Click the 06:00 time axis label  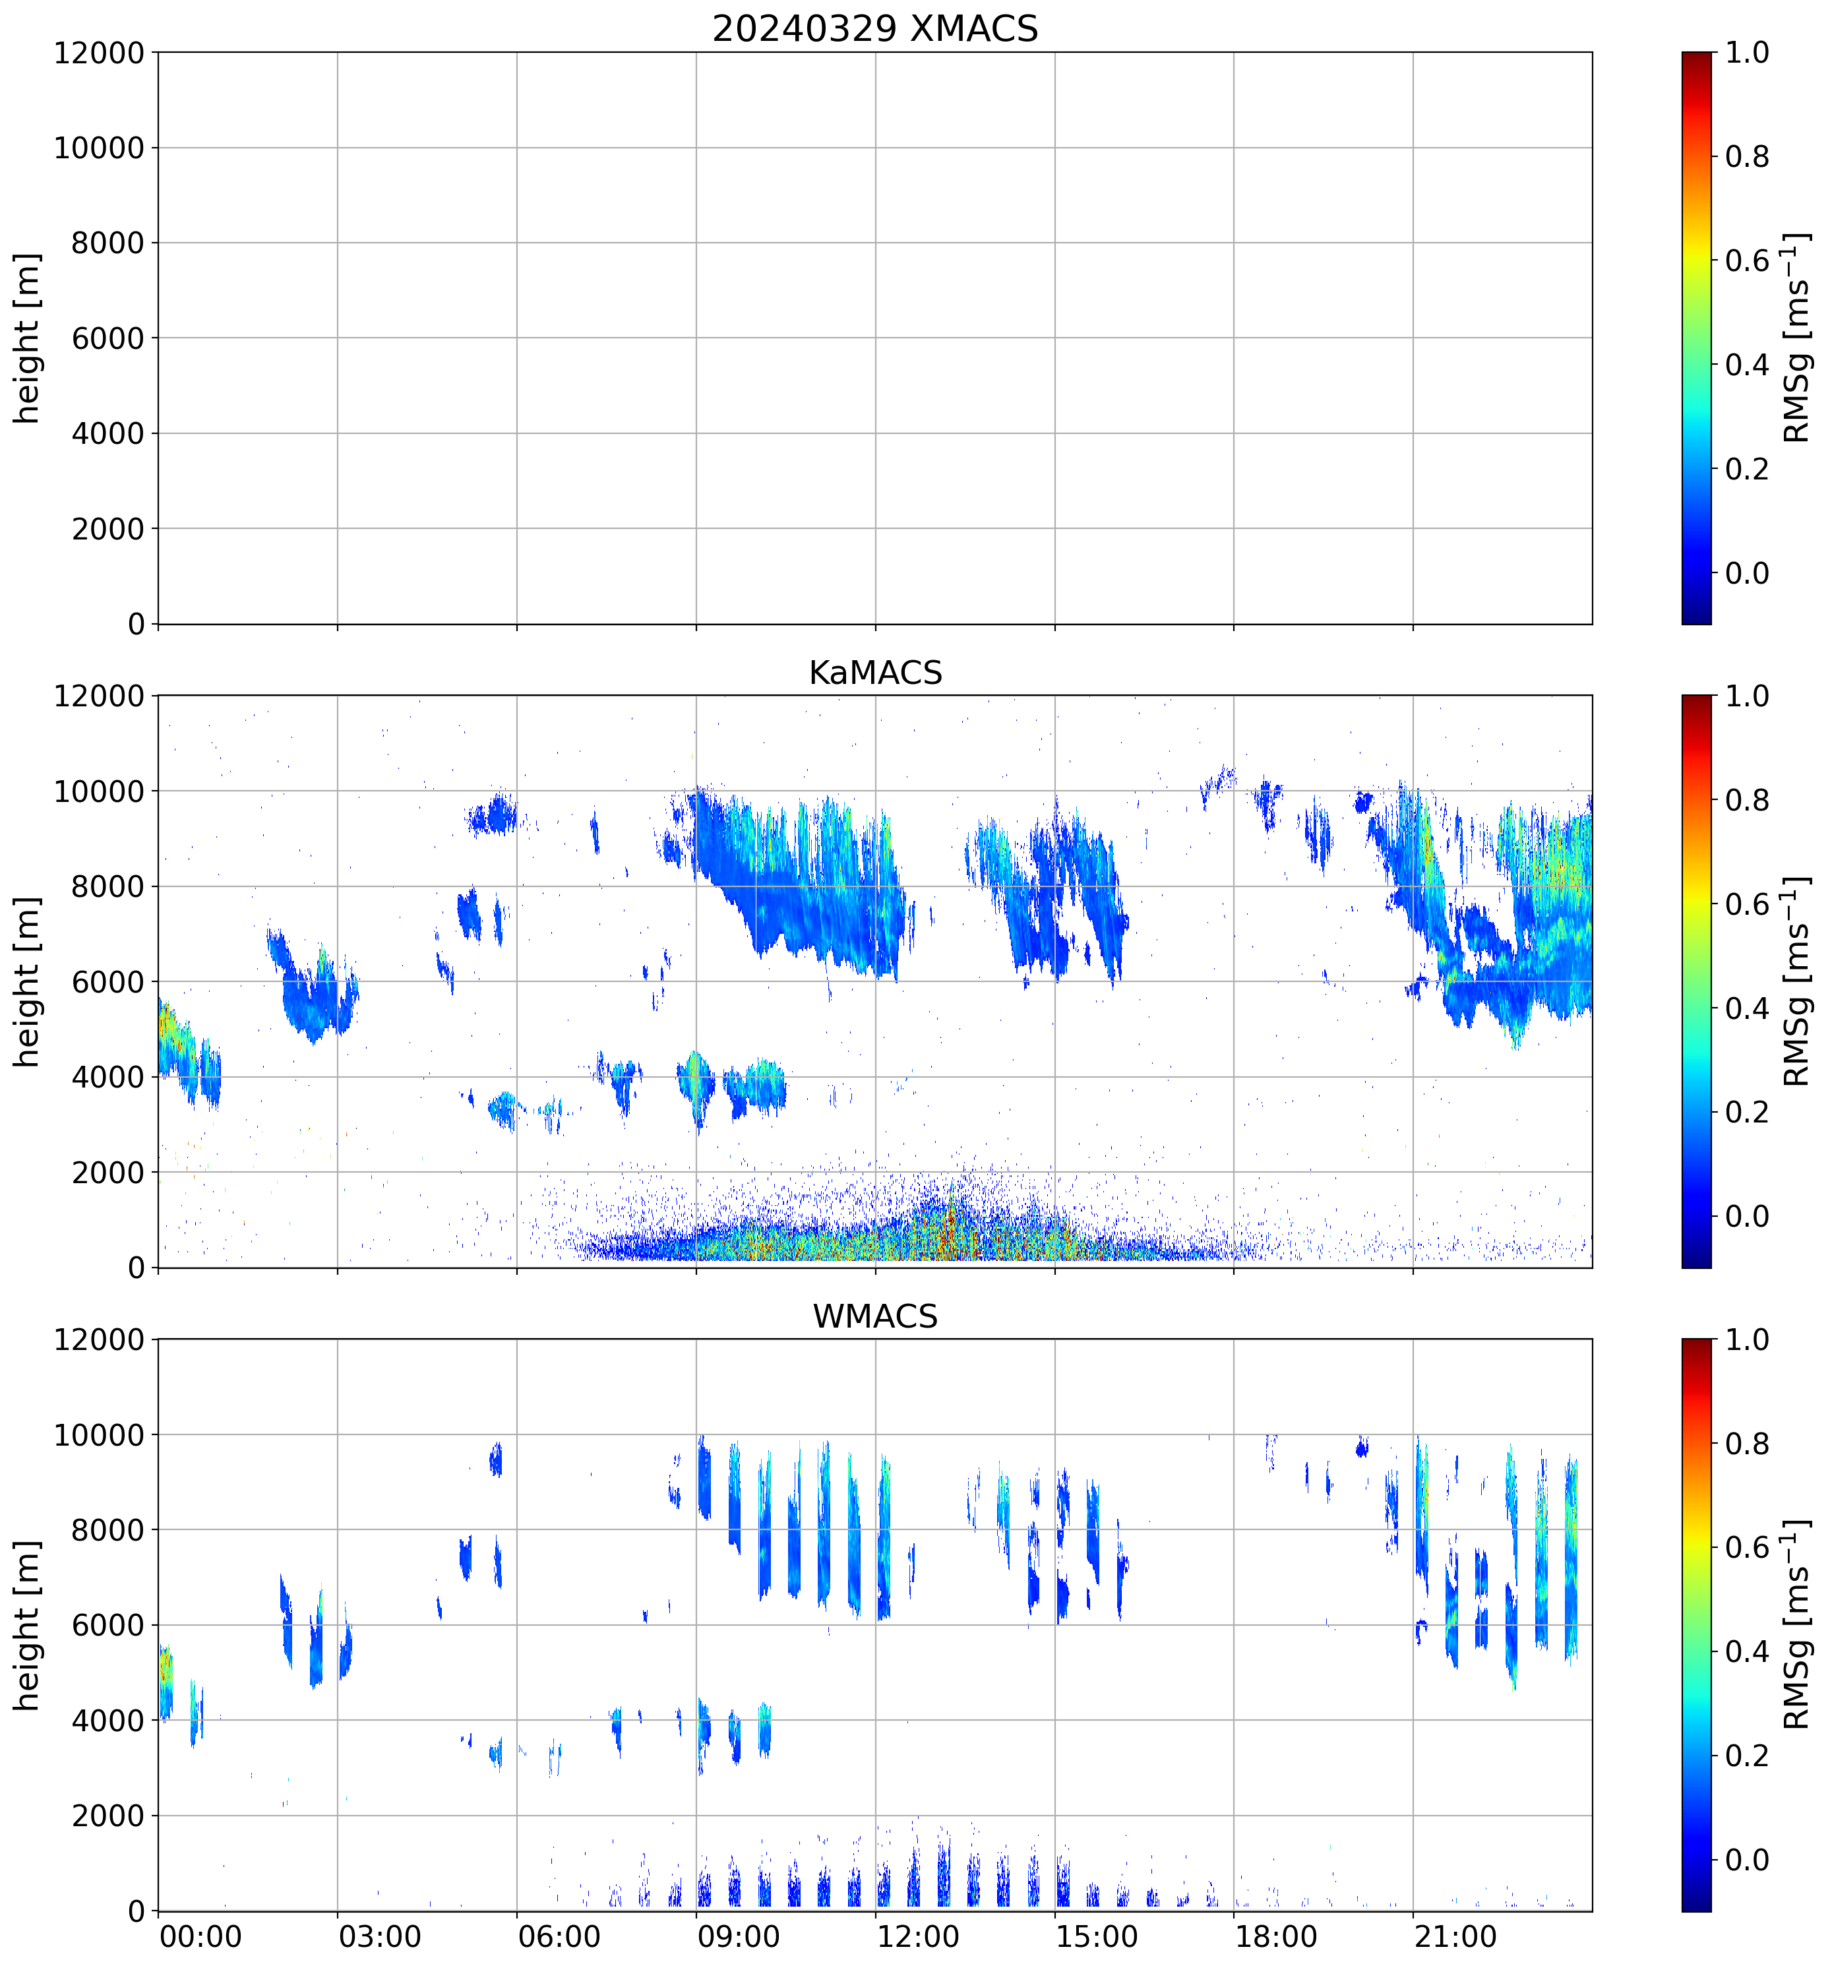coord(559,1936)
